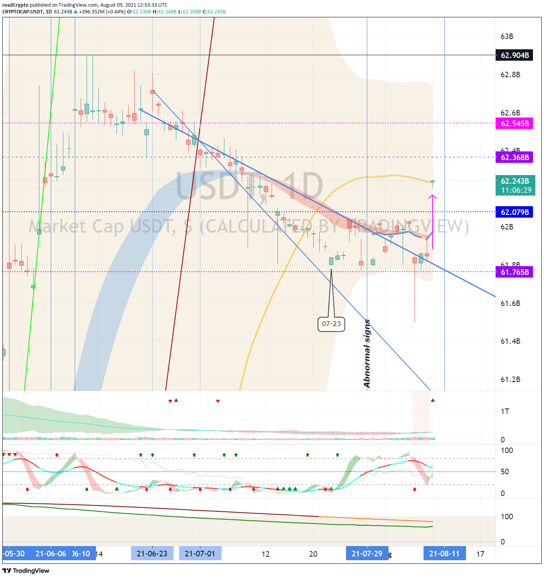
Task: Click the low value L:62.208B
Action: click(189, 12)
